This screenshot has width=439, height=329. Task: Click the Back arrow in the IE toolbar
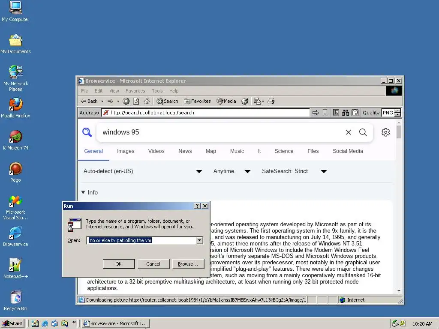pos(89,101)
